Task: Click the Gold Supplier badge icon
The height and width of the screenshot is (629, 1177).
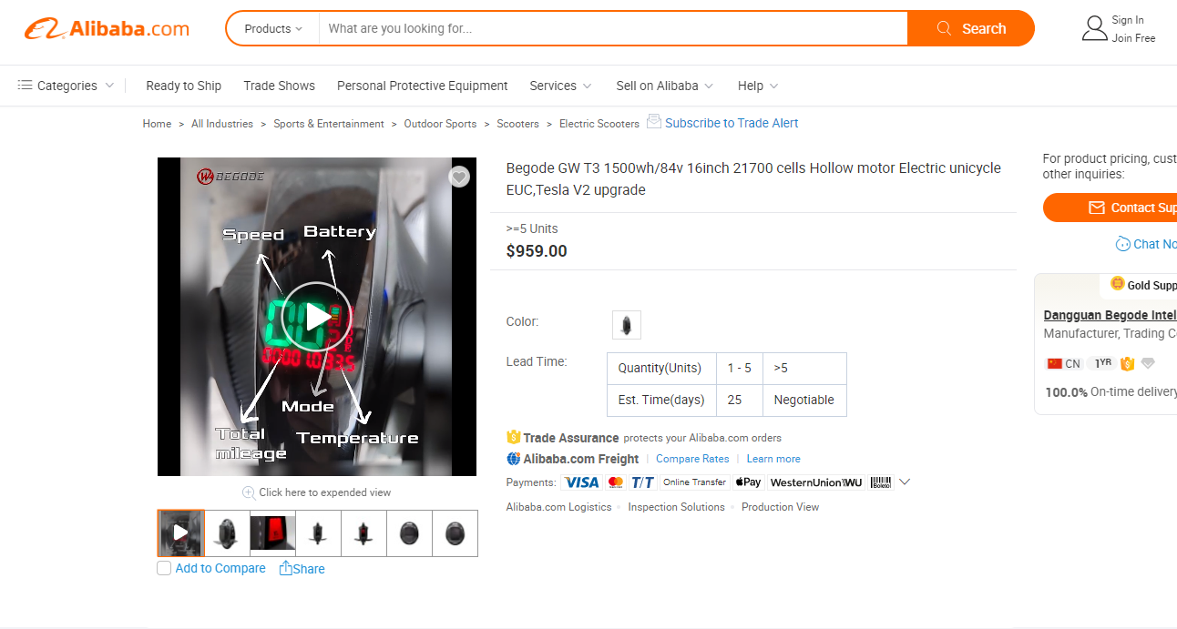Action: click(1118, 284)
